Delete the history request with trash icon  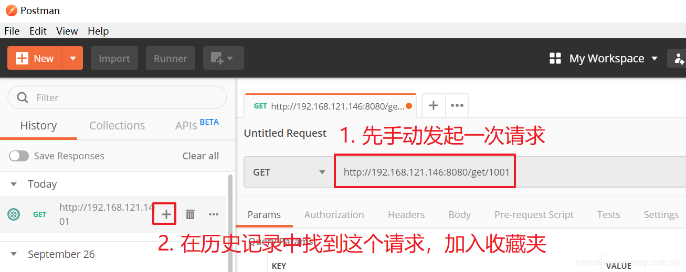pos(190,214)
